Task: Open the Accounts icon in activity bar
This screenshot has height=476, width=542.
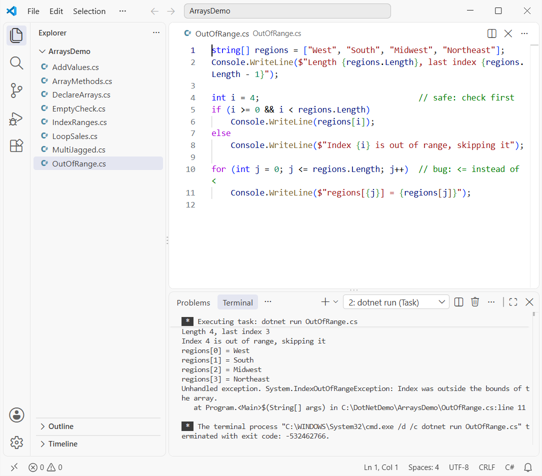Action: coord(16,415)
